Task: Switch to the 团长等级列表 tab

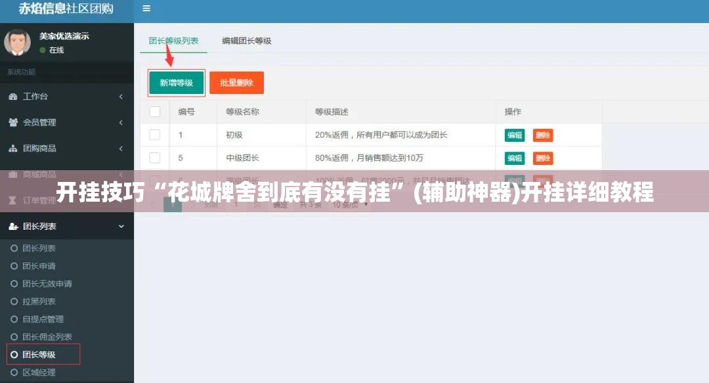Action: pos(173,41)
